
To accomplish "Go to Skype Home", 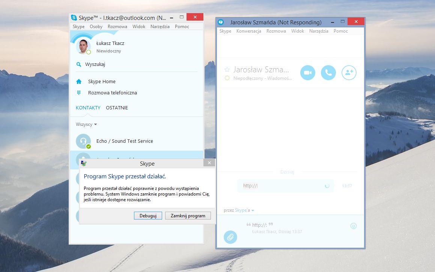I will point(102,81).
